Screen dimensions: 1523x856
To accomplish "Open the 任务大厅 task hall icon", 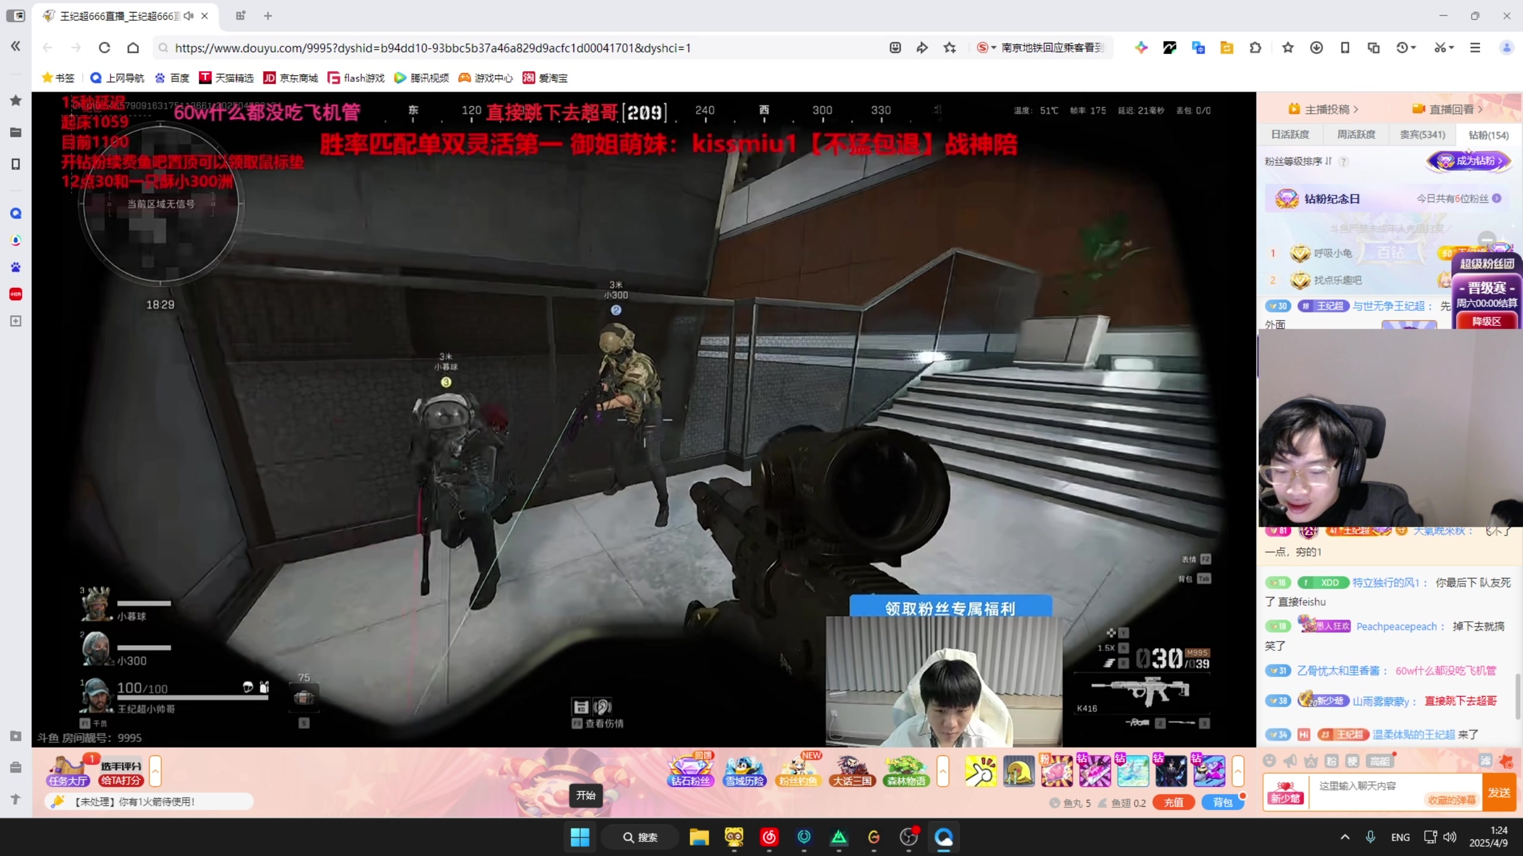I will coord(68,770).
